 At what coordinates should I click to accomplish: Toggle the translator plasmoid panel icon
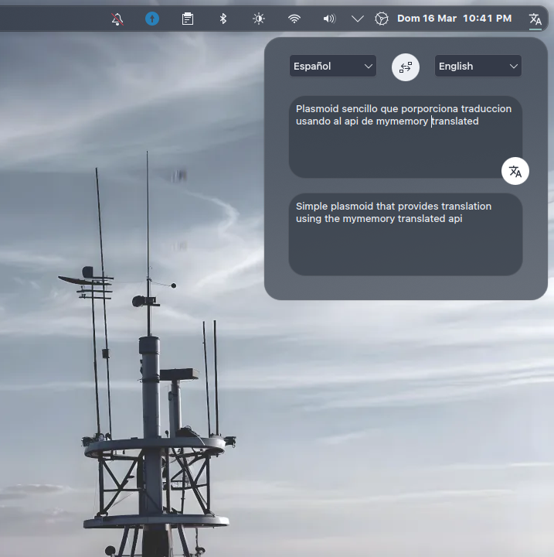[535, 19]
